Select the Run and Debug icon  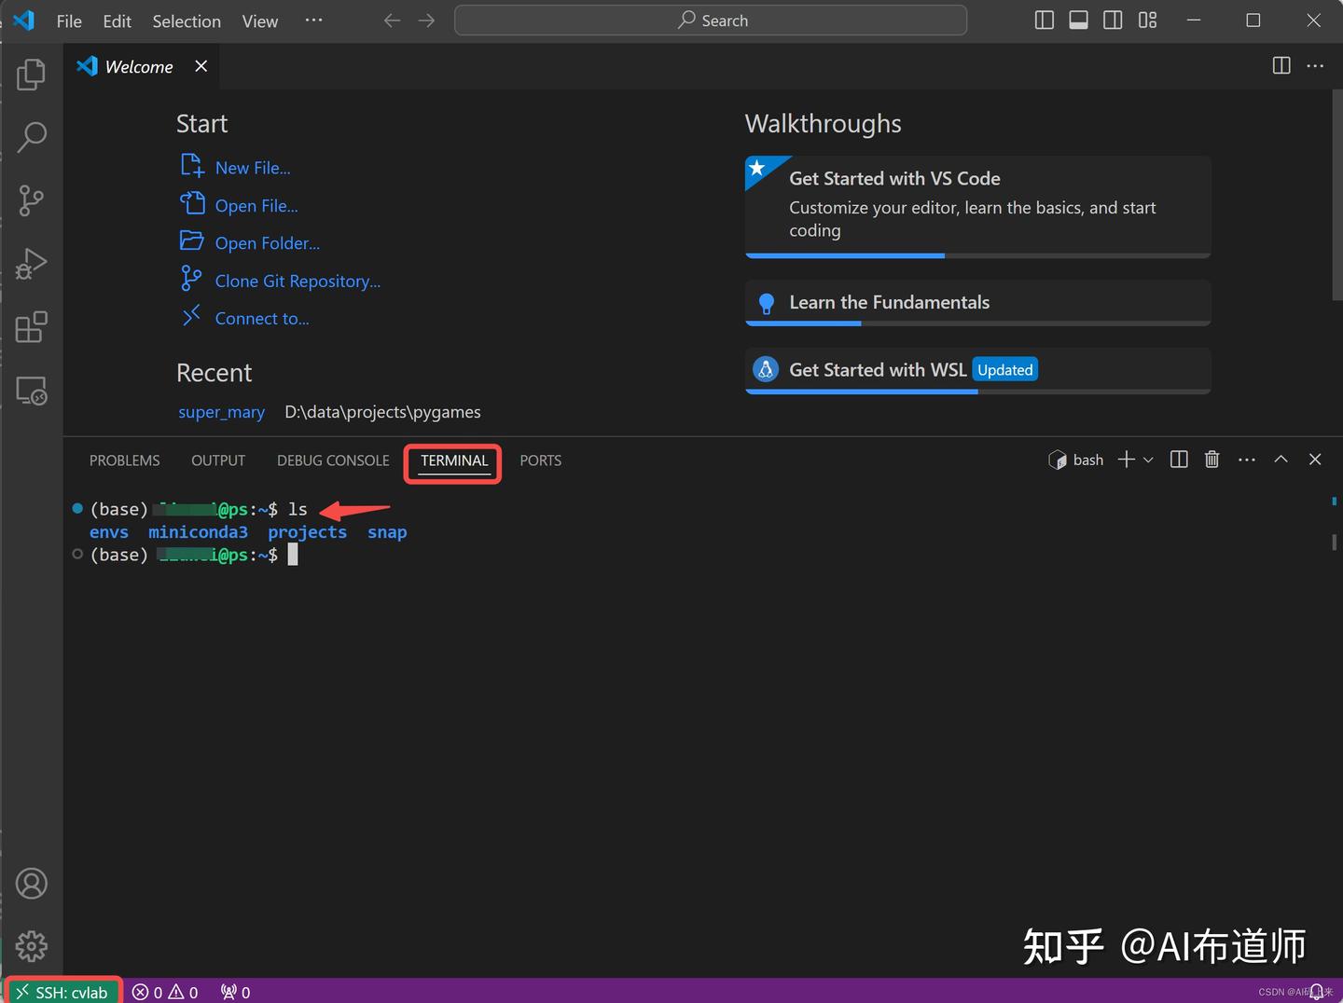click(31, 264)
